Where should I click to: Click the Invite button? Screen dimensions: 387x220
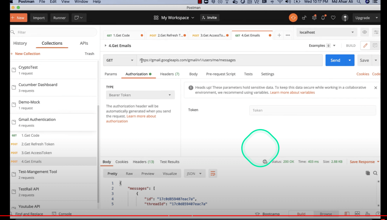click(209, 18)
